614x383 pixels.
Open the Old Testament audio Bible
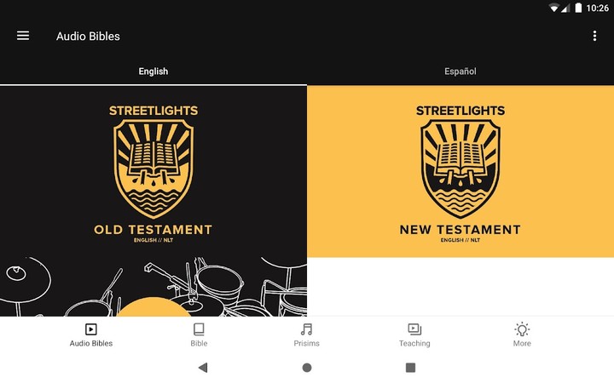click(x=153, y=201)
